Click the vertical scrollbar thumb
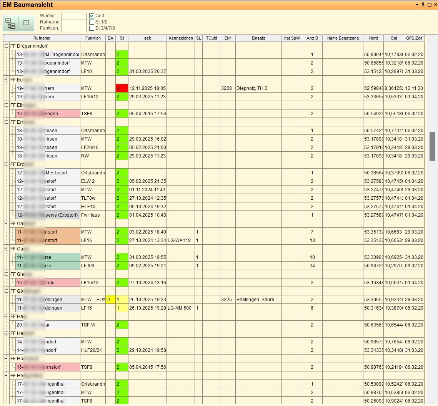The image size is (438, 406). pos(432,146)
